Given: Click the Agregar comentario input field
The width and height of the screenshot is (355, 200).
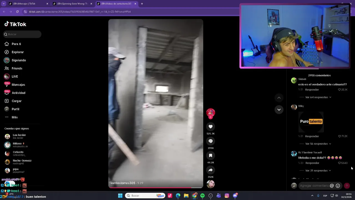Looking at the screenshot, I should pyautogui.click(x=315, y=186).
